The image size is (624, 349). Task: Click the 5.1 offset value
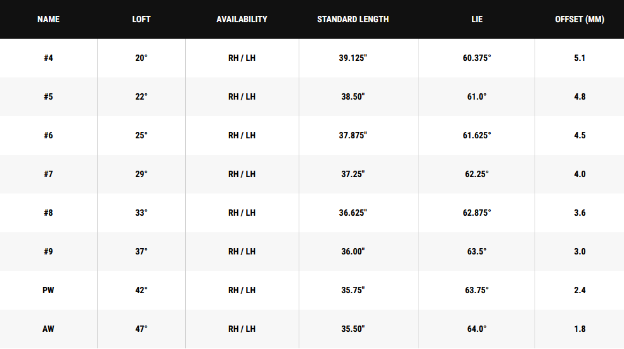[x=579, y=58]
